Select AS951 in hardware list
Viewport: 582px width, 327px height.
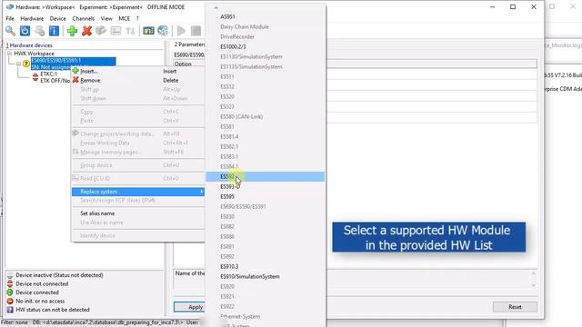[266, 16]
